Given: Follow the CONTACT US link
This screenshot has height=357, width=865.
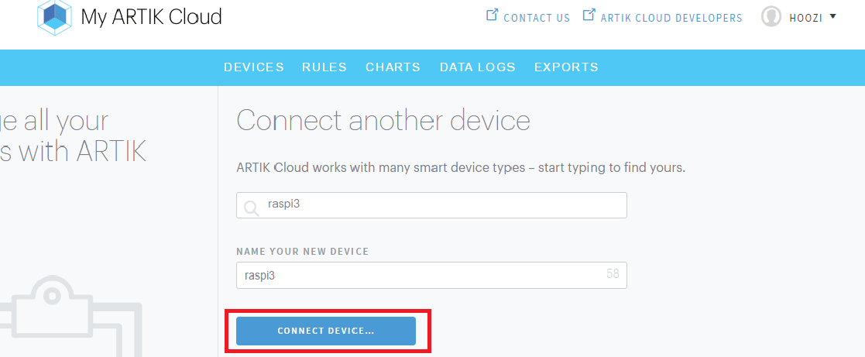Looking at the screenshot, I should [537, 18].
